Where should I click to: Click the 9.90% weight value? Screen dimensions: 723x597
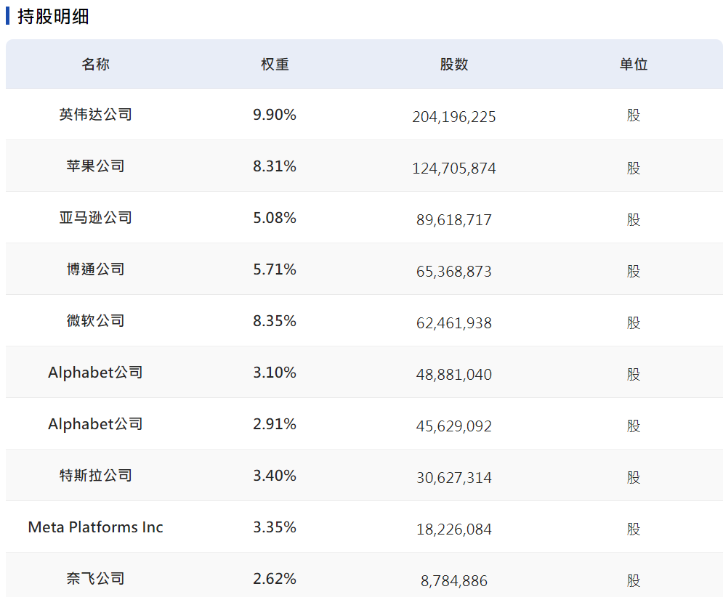click(x=275, y=115)
